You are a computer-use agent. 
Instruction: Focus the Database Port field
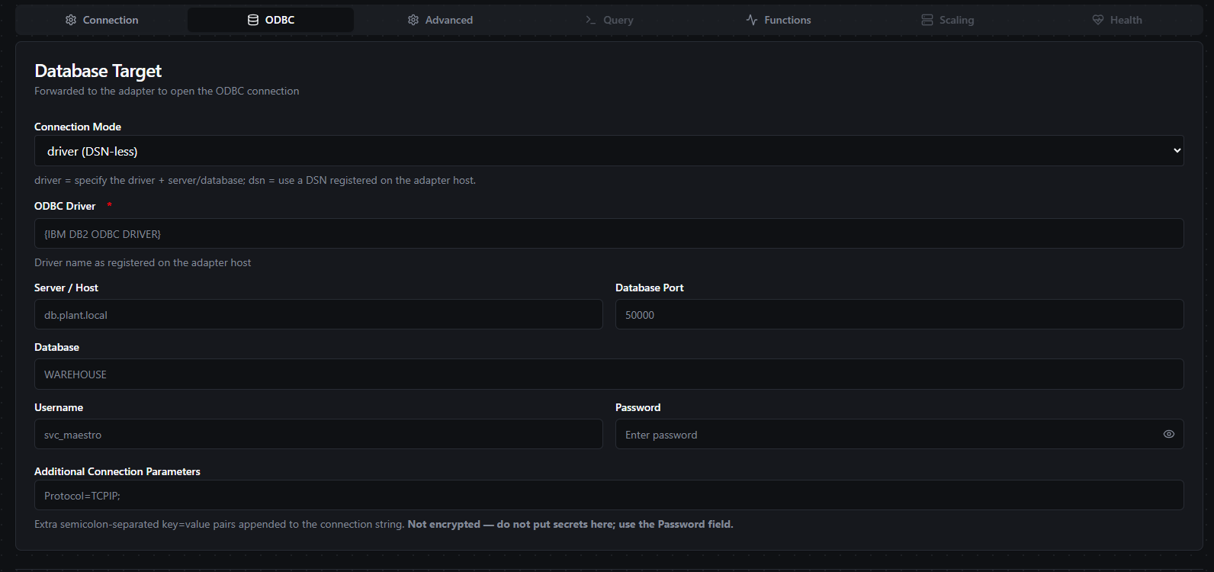899,314
